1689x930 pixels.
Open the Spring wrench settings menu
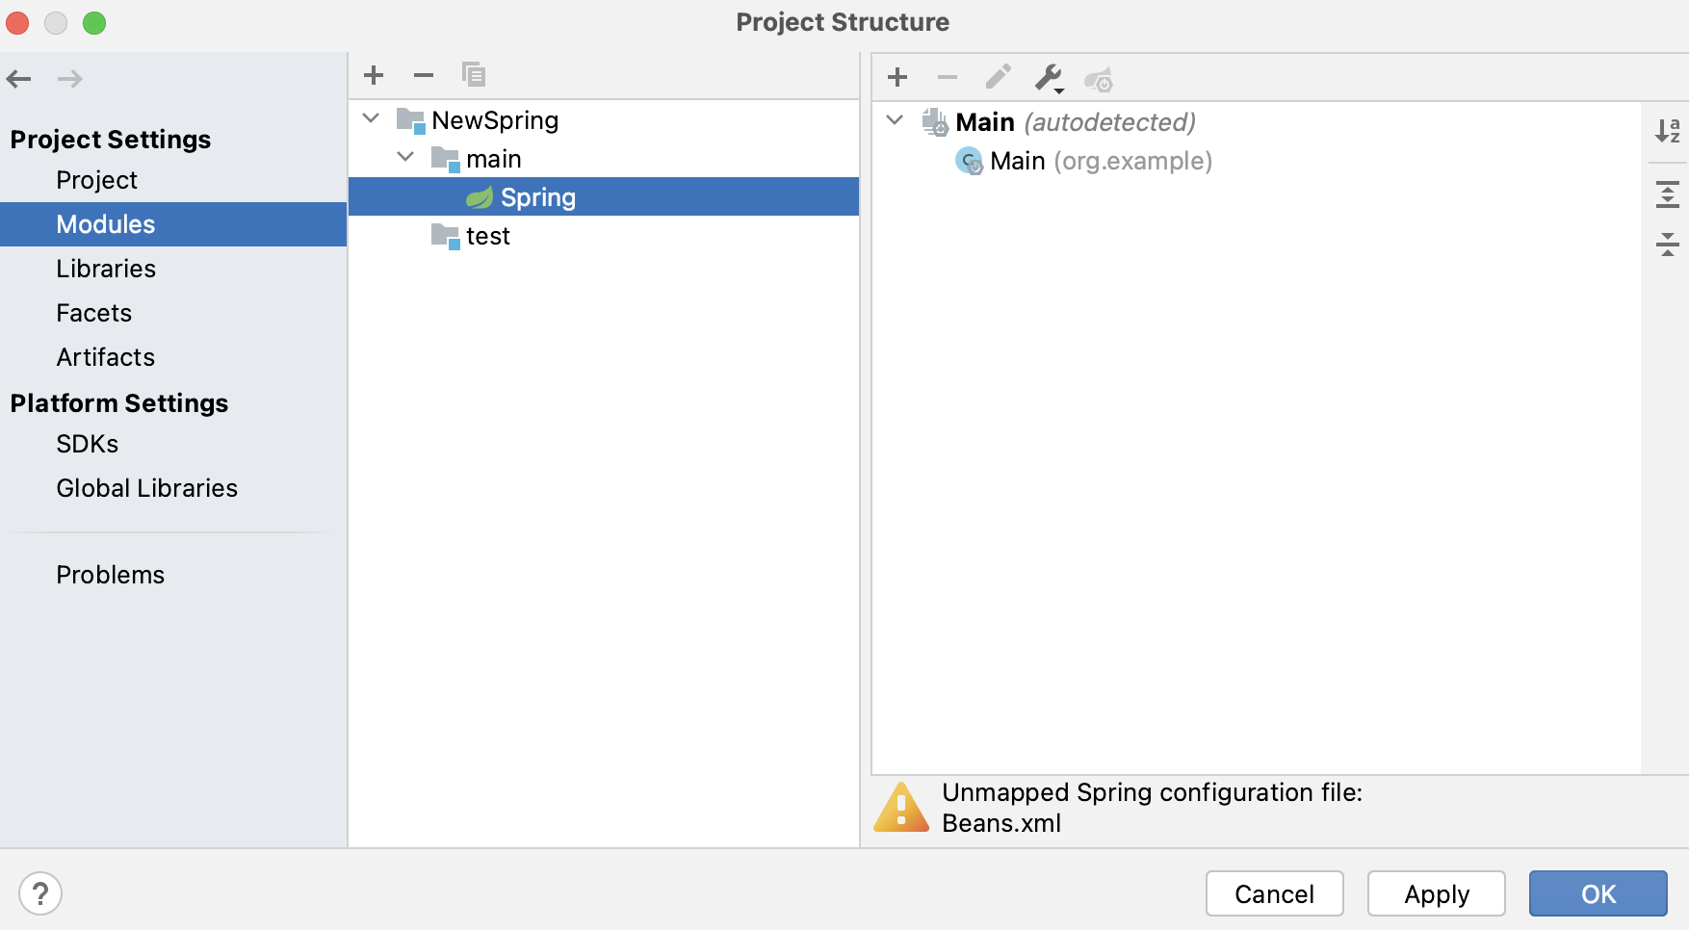click(x=1049, y=77)
